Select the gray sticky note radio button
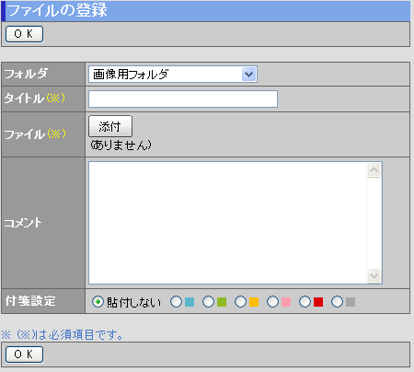This screenshot has width=414, height=372. (x=337, y=302)
